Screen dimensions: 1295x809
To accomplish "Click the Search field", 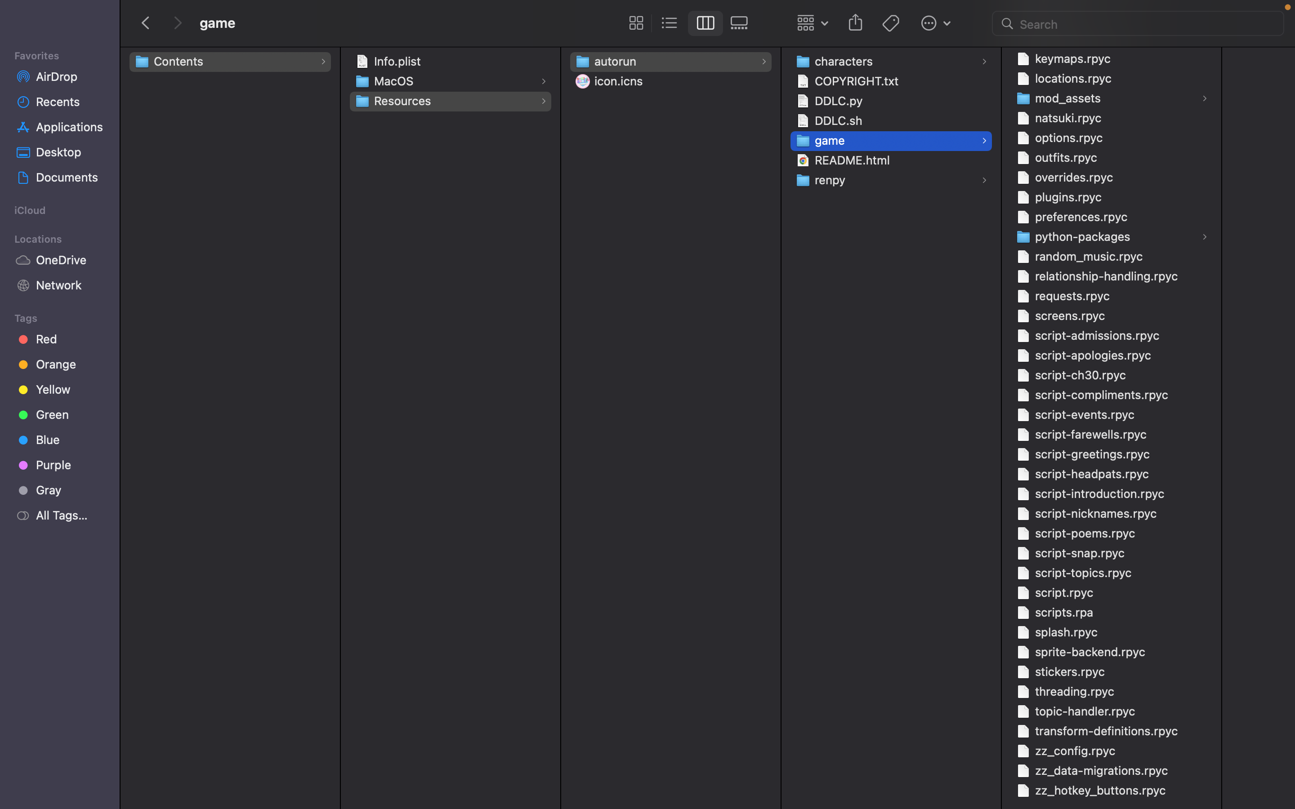I will pyautogui.click(x=1138, y=24).
